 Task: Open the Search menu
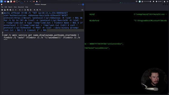coord(10,7)
